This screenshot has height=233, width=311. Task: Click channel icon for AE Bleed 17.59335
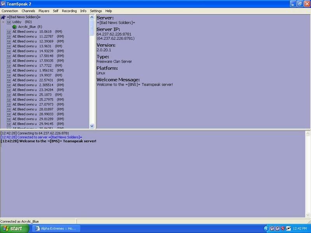click(x=9, y=61)
